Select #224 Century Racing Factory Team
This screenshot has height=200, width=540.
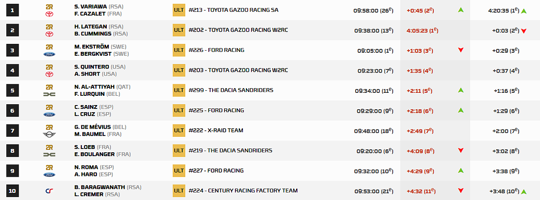click(x=243, y=191)
